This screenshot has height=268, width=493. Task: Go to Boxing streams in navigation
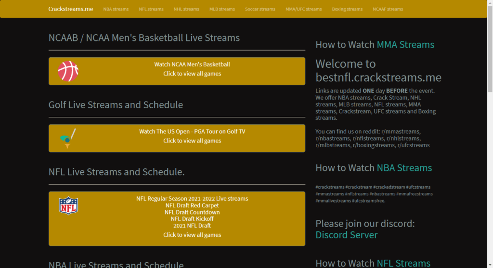tap(347, 9)
